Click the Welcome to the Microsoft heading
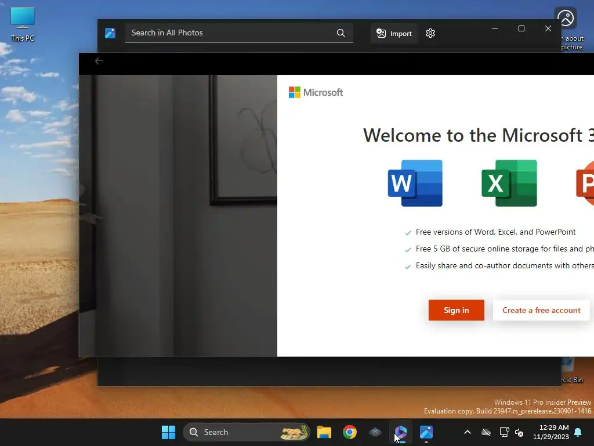This screenshot has height=446, width=594. [479, 135]
